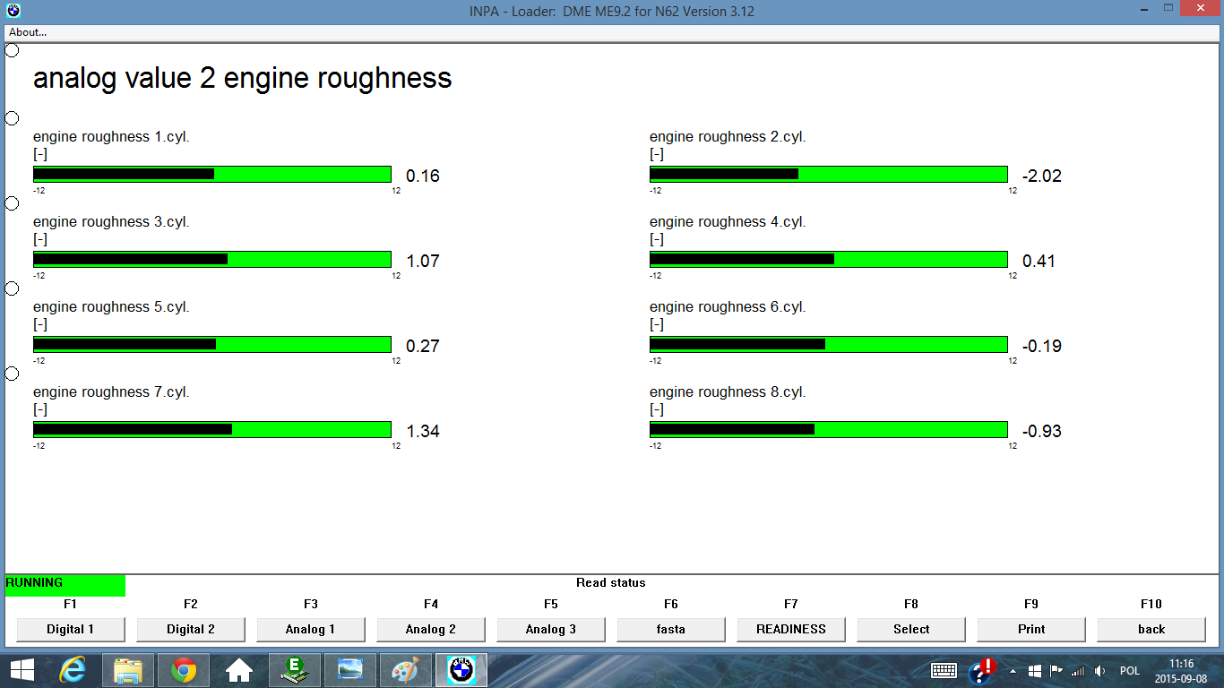Open File Explorer folder icon
The width and height of the screenshot is (1224, 688).
click(x=128, y=669)
